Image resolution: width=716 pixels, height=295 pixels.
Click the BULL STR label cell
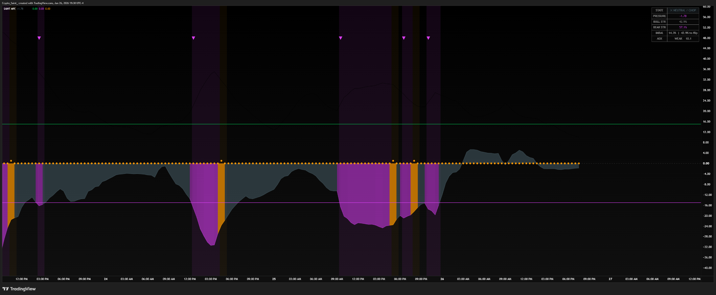[659, 22]
